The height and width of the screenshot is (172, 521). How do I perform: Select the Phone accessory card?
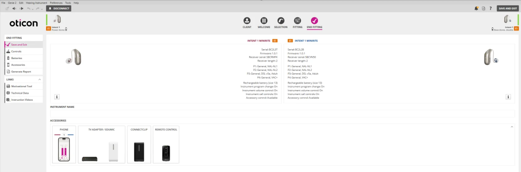pyautogui.click(x=64, y=145)
